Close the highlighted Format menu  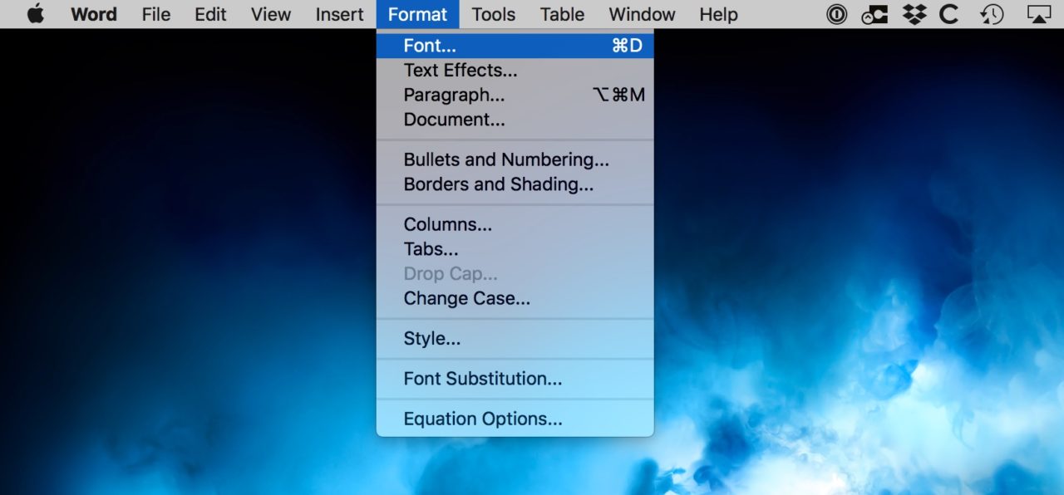(417, 14)
